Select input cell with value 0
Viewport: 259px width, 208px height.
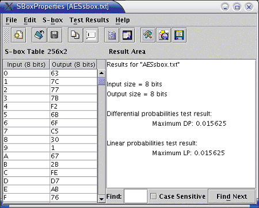coord(26,74)
